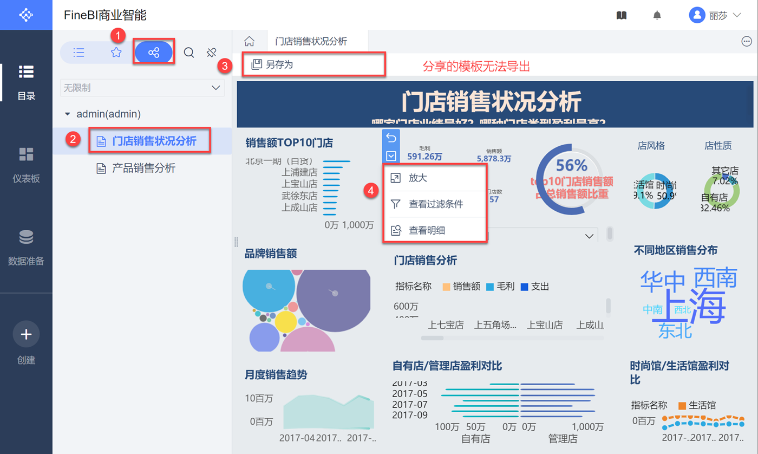Screen dimensions: 758x454
Task: Click the 创建 plus button
Action: [26, 334]
